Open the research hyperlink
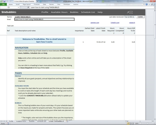The width and height of the screenshot is (156, 125). click(132, 23)
